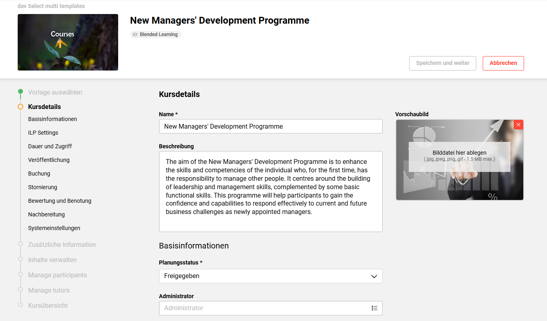Open Zusätzliche Information step
547x321 pixels.
pyautogui.click(x=62, y=244)
